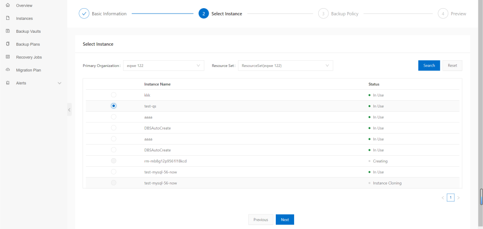Click the Backup Vaults icon
This screenshot has height=229, width=483.
8,31
